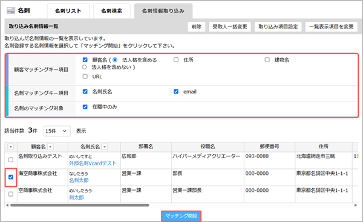This screenshot has height=222, width=363.
Task: Click the 削除 button
Action: coord(196,27)
